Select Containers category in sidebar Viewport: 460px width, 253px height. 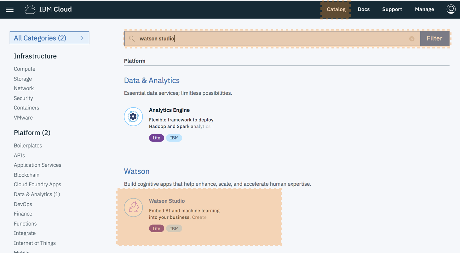(x=26, y=108)
